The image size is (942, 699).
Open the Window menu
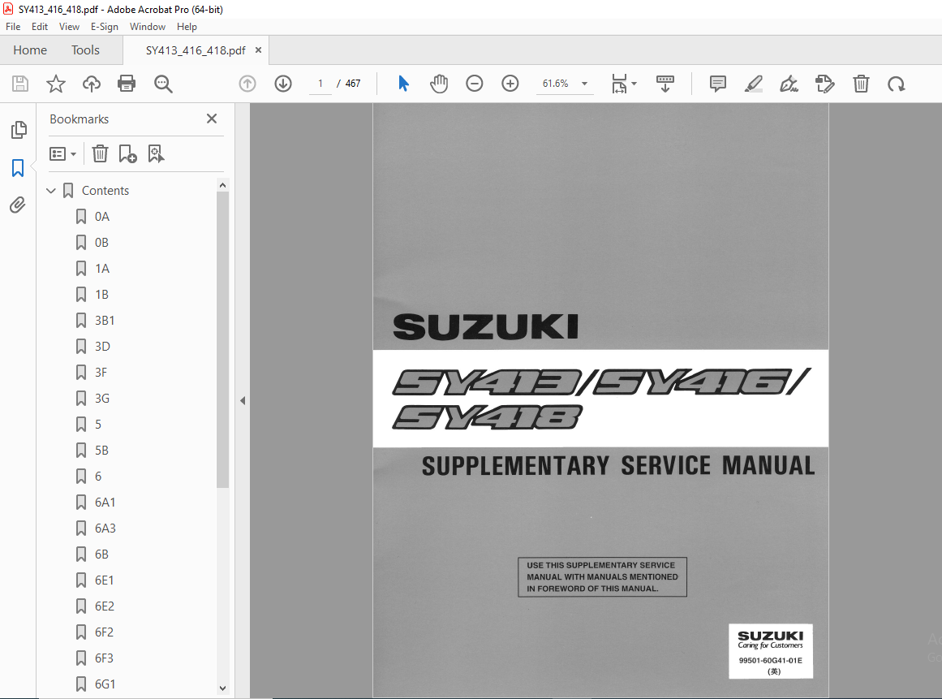[148, 27]
